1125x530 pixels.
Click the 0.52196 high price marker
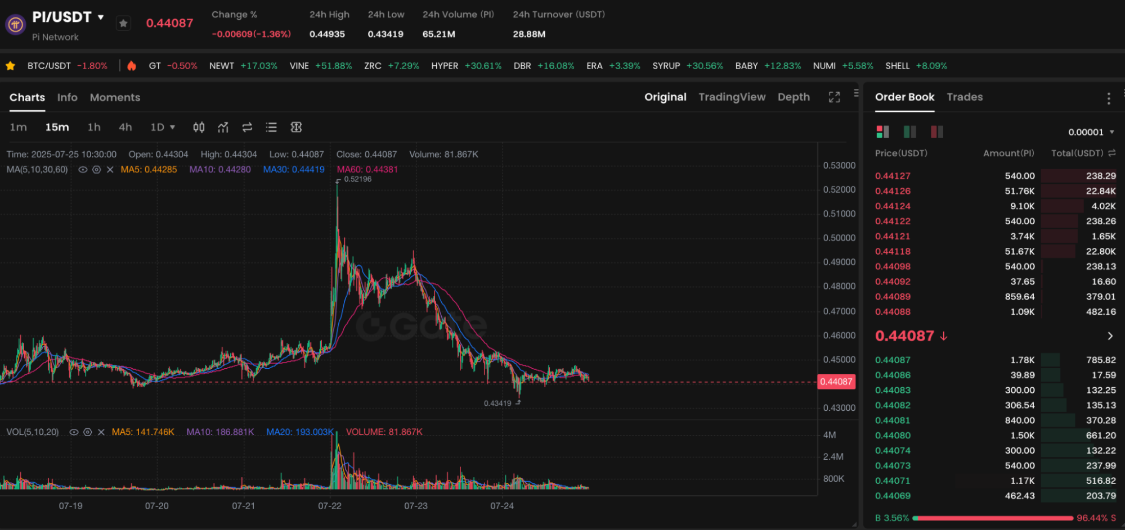tap(357, 179)
